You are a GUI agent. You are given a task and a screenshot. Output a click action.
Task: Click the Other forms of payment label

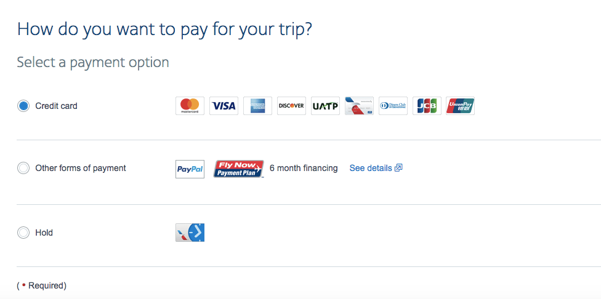pyautogui.click(x=80, y=168)
